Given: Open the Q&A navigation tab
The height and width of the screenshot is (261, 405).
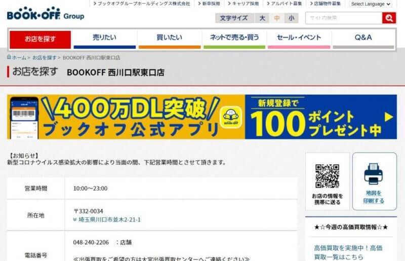Looking at the screenshot, I should tap(363, 40).
